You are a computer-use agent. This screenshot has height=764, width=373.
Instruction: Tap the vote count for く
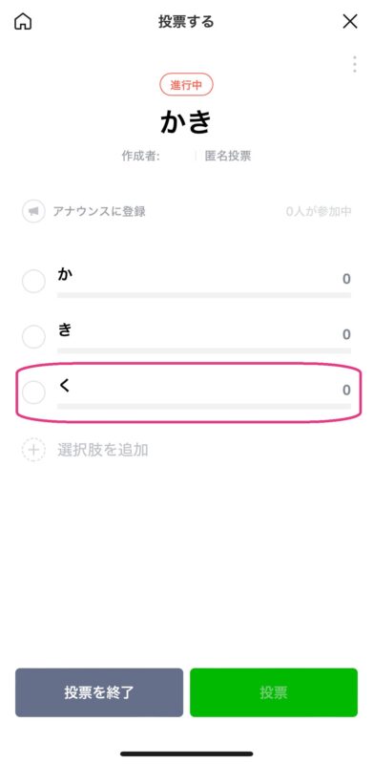pos(346,391)
